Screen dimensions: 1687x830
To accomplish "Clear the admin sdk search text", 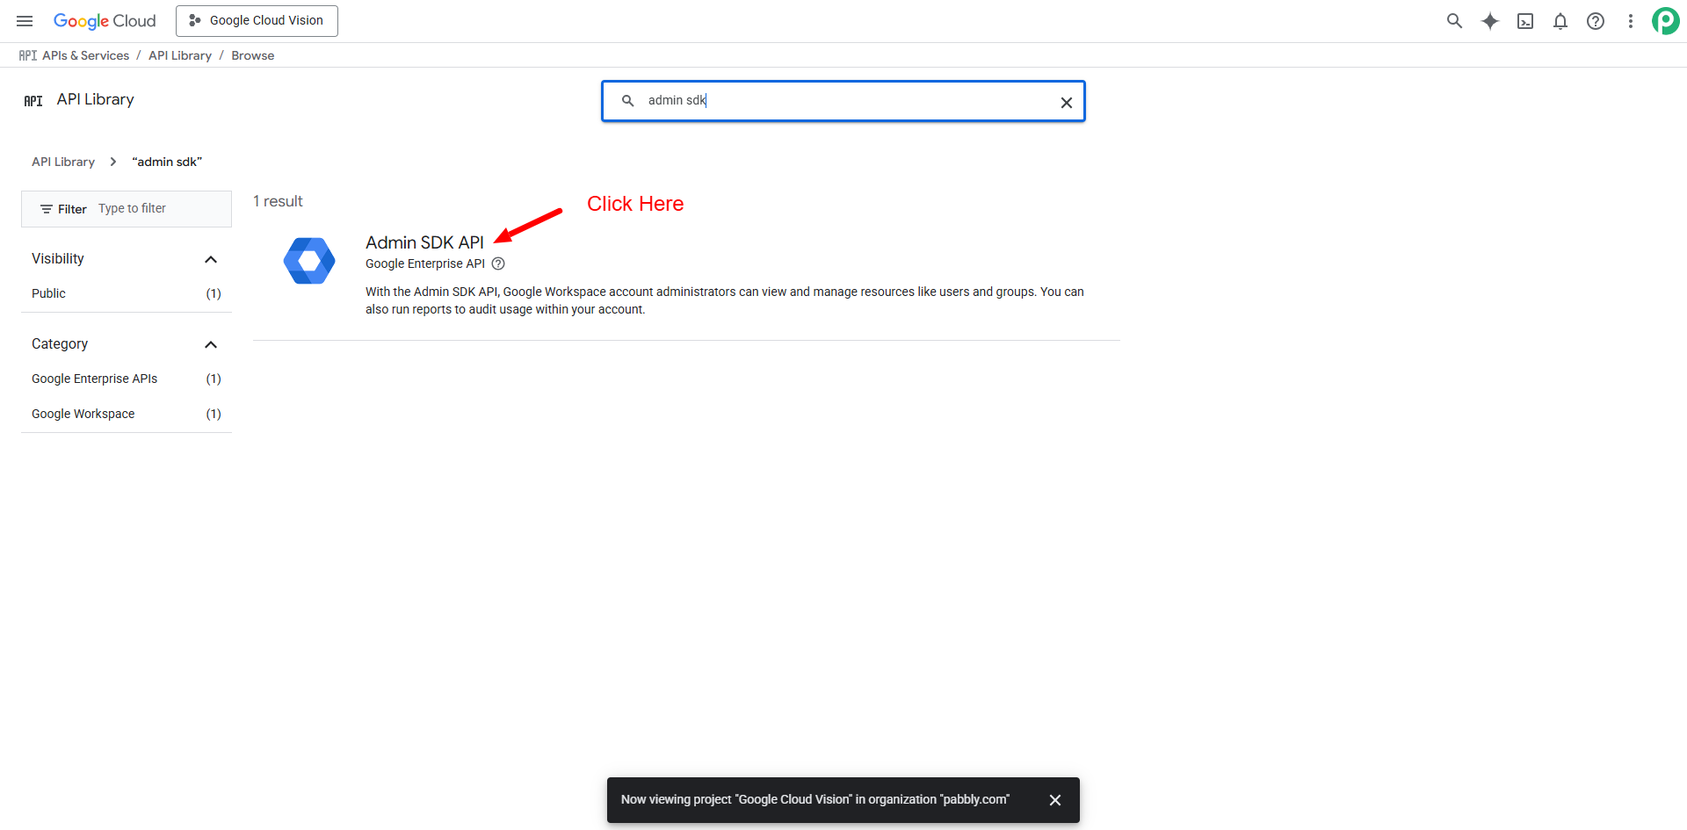I will pyautogui.click(x=1066, y=102).
